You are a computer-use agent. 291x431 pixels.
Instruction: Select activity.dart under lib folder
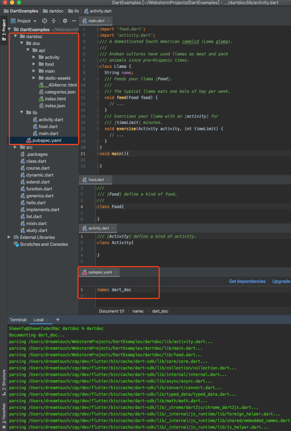tap(48, 119)
